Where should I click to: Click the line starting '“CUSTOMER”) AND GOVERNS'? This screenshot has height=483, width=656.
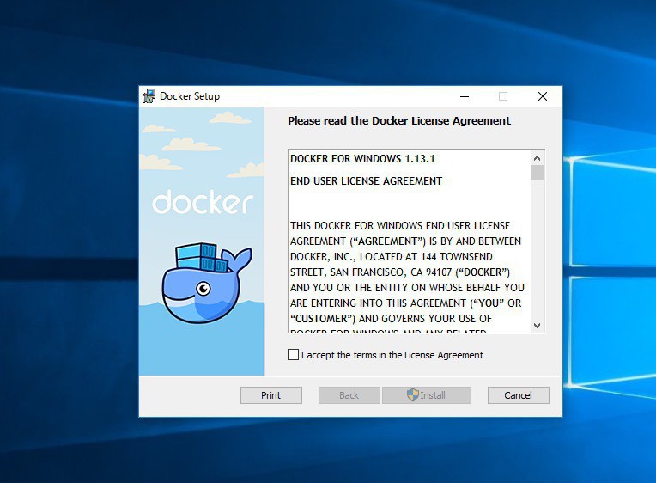pos(392,319)
